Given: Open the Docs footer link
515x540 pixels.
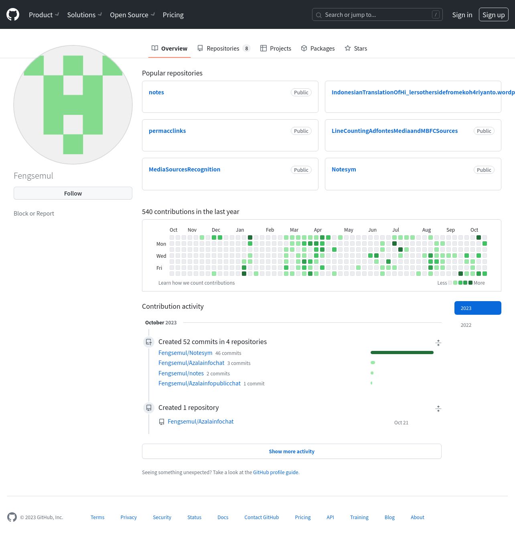Looking at the screenshot, I should [x=223, y=518].
